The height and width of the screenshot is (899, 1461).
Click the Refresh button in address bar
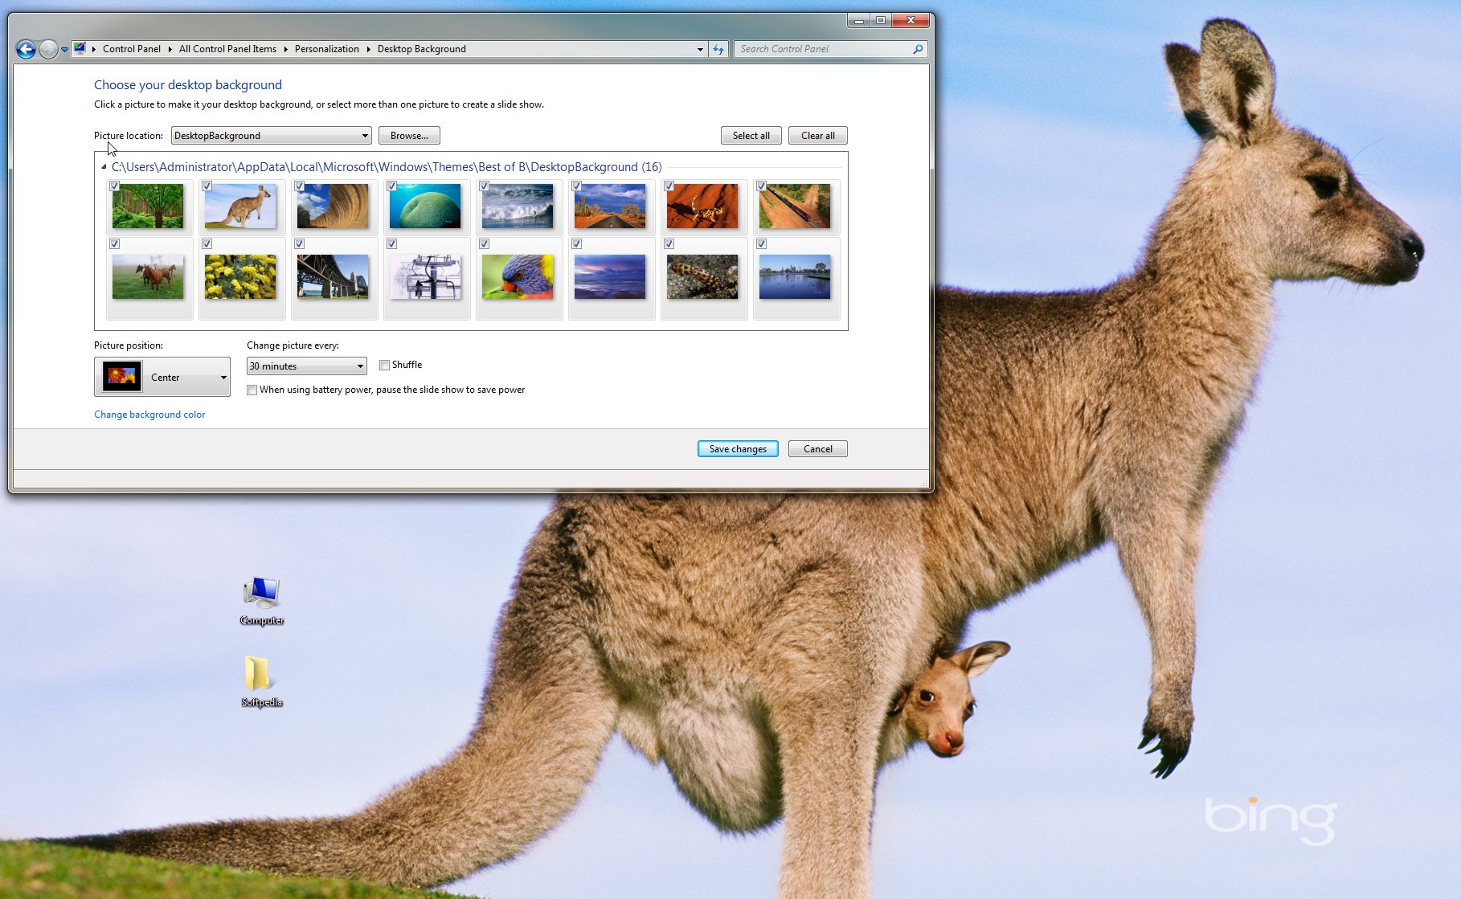[718, 49]
